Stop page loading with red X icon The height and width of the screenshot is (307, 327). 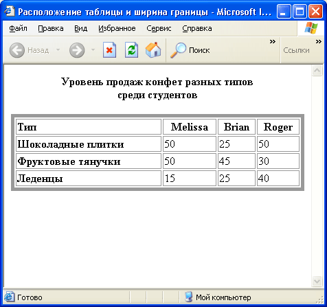click(109, 50)
